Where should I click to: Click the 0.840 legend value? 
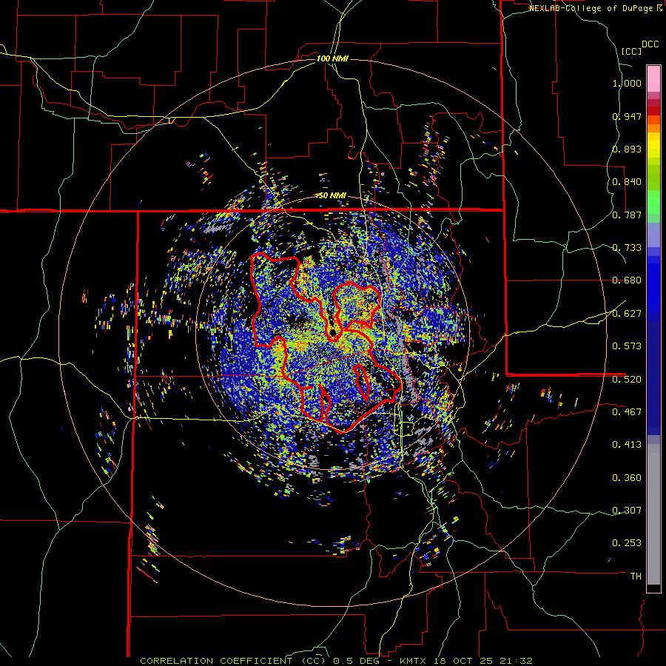[627, 182]
